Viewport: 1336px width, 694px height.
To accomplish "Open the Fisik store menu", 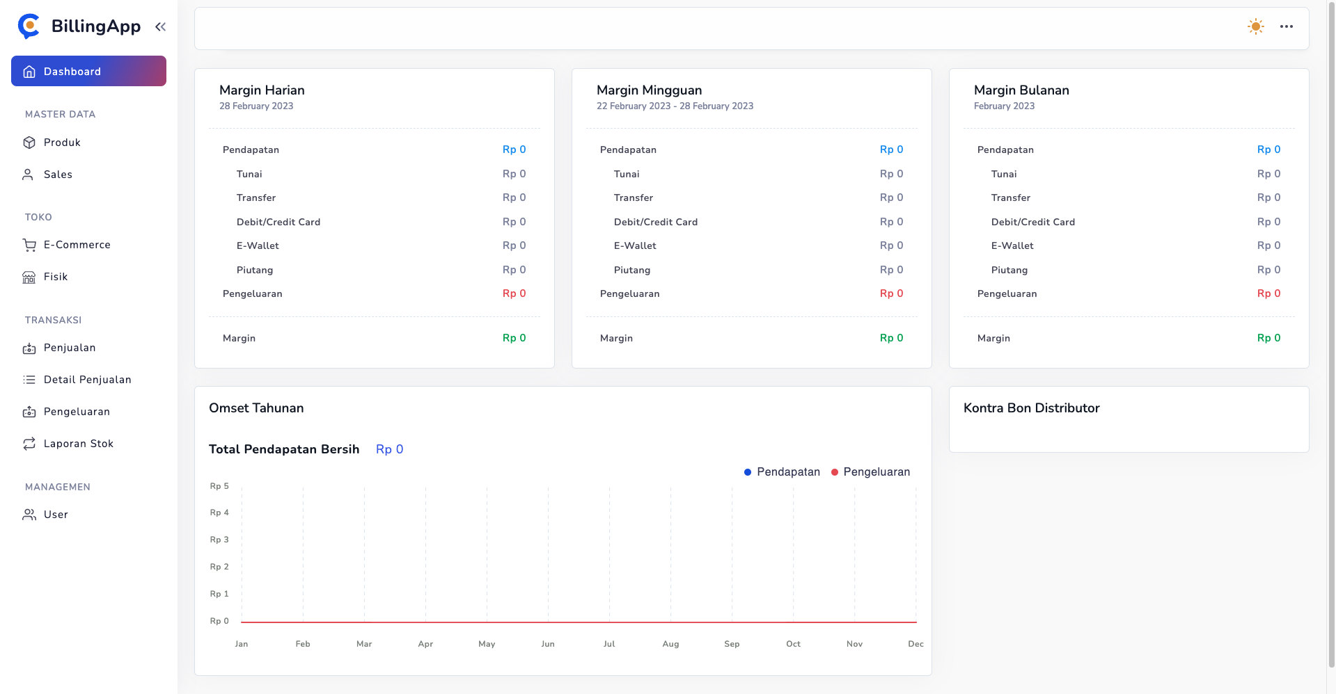I will [x=88, y=277].
